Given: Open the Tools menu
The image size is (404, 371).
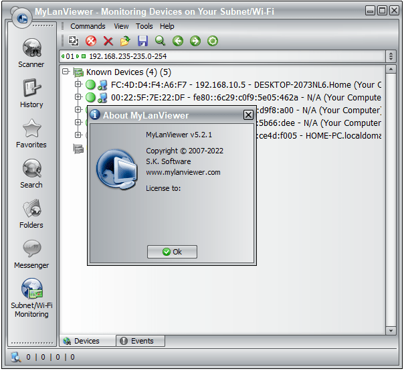Looking at the screenshot, I should click(144, 26).
